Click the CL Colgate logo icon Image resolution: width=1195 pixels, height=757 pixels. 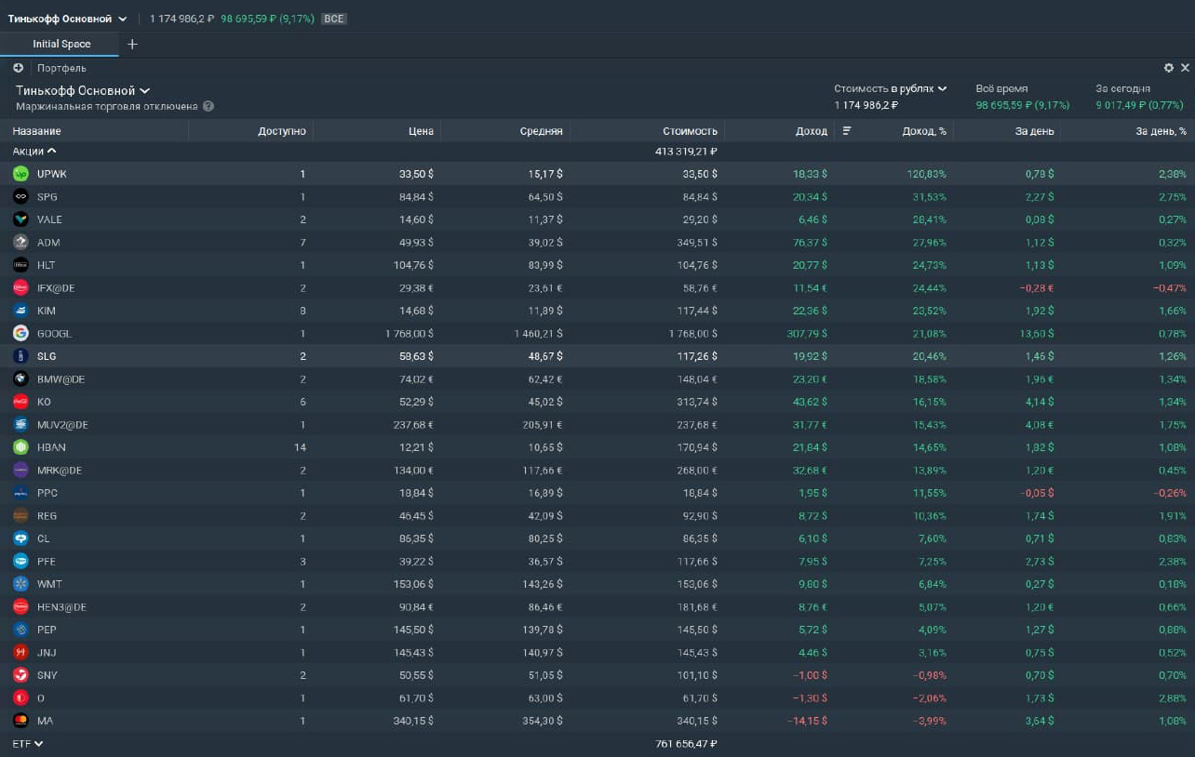[20, 538]
